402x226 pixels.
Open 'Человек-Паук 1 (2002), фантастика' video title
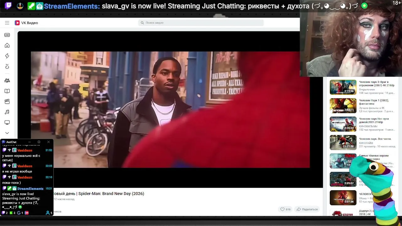pyautogui.click(x=374, y=102)
